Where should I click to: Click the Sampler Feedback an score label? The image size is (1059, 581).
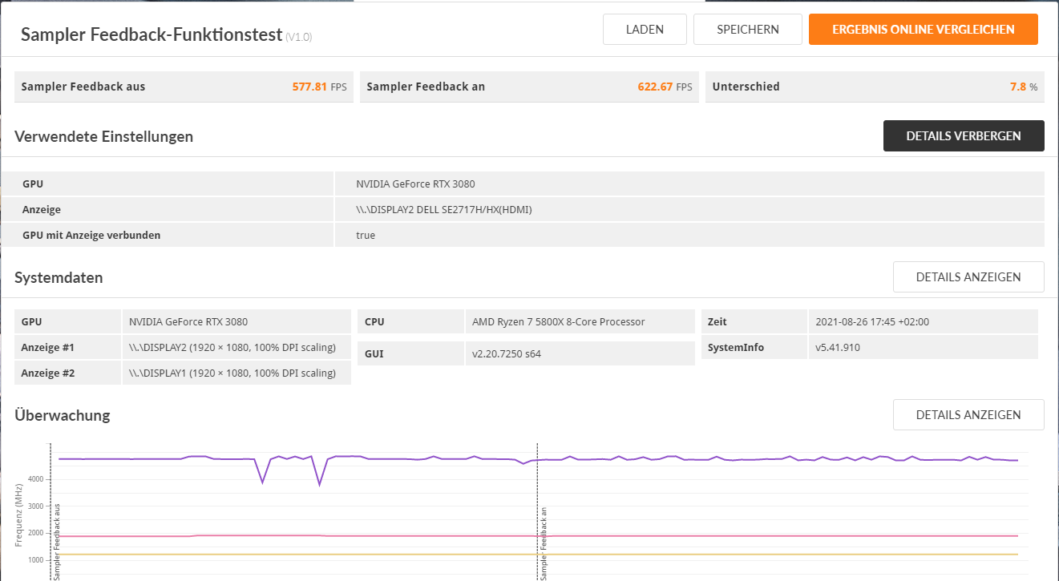(x=426, y=87)
